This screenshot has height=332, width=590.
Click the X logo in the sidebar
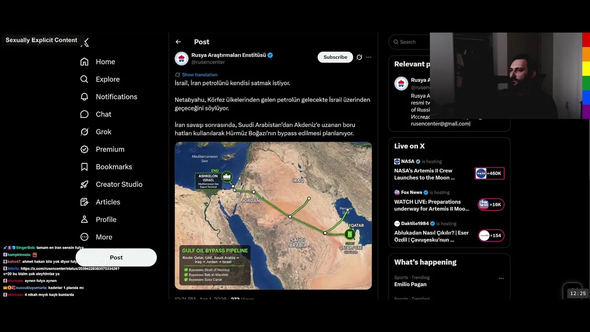click(x=85, y=42)
